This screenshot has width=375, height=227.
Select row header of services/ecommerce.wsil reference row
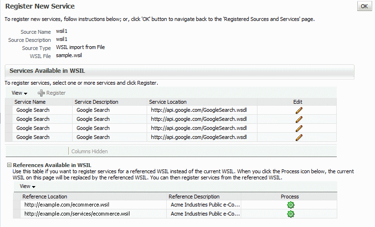[16, 214]
